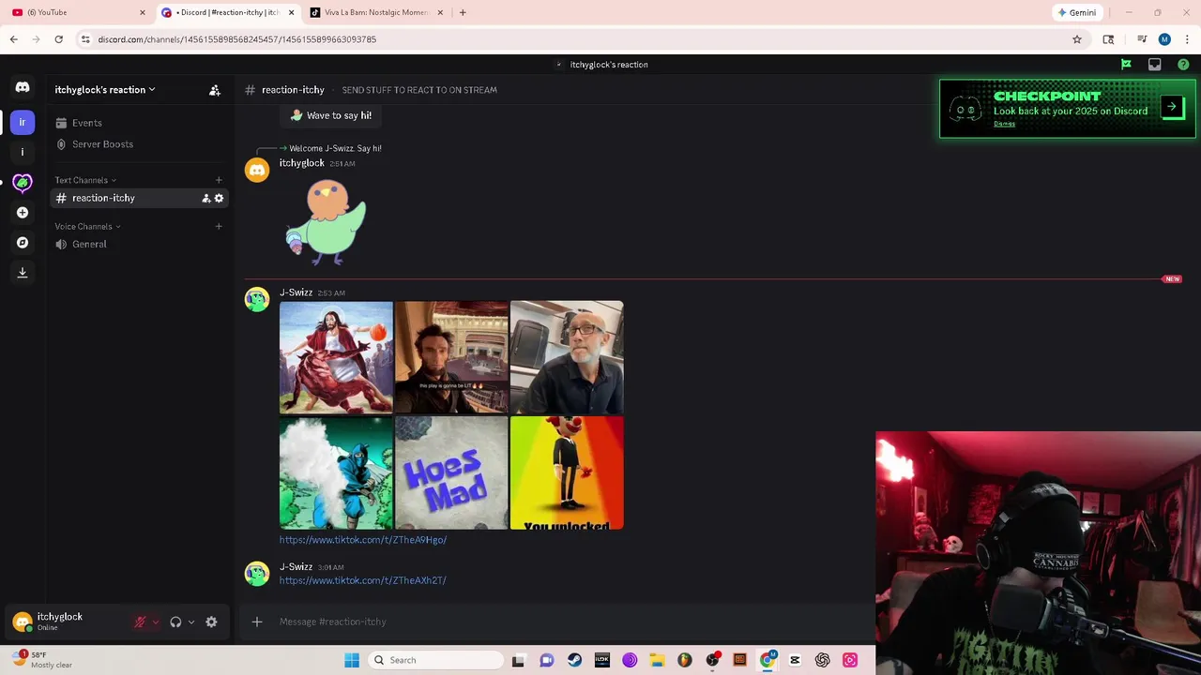The image size is (1201, 675).
Task: Open Chrome media controls icon
Action: click(1142, 39)
